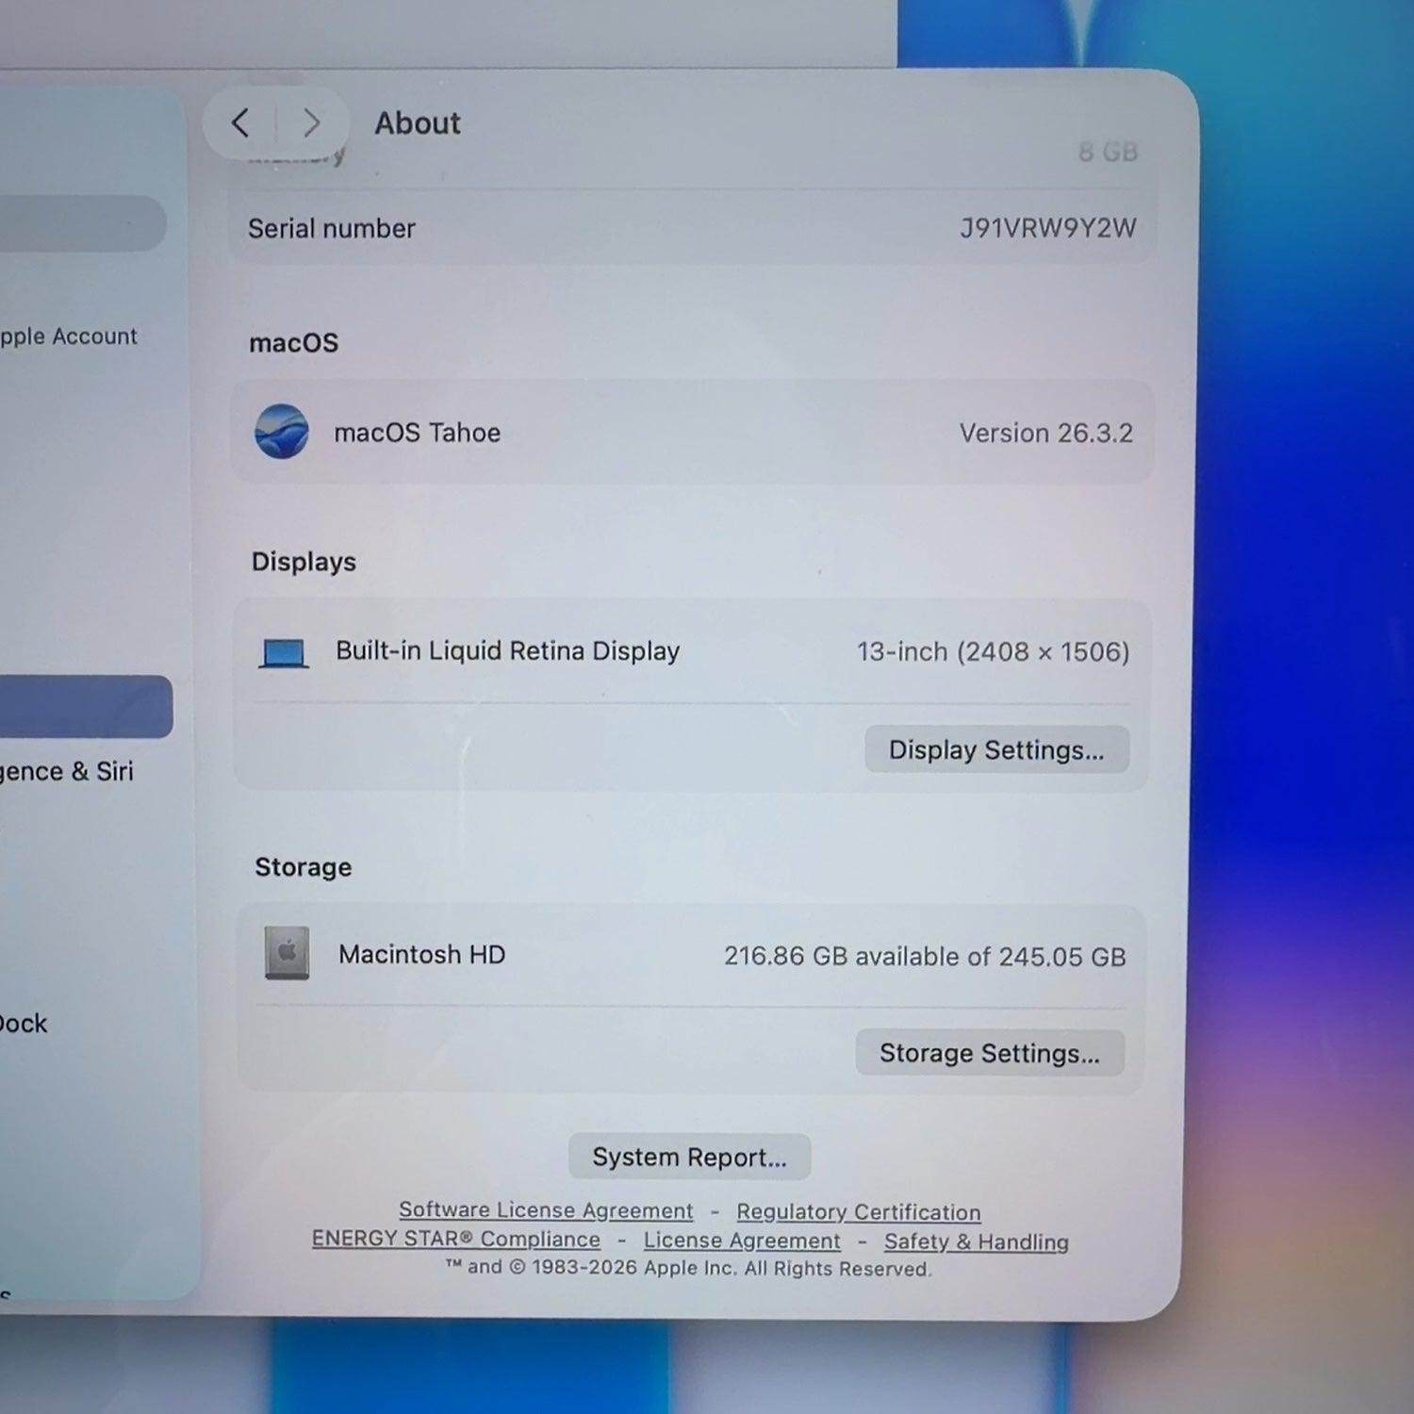Open Storage Settings
This screenshot has width=1414, height=1414.
990,1052
